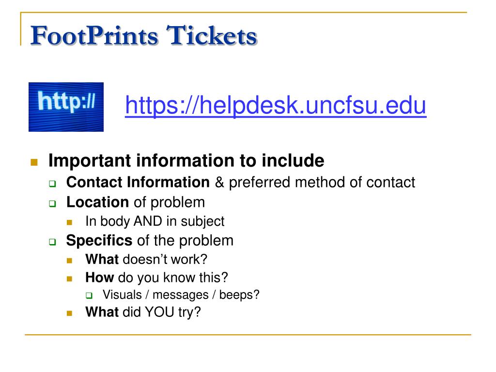
Task: Click the green checkbox bullet beside Specifics
Action: pyautogui.click(x=52, y=242)
